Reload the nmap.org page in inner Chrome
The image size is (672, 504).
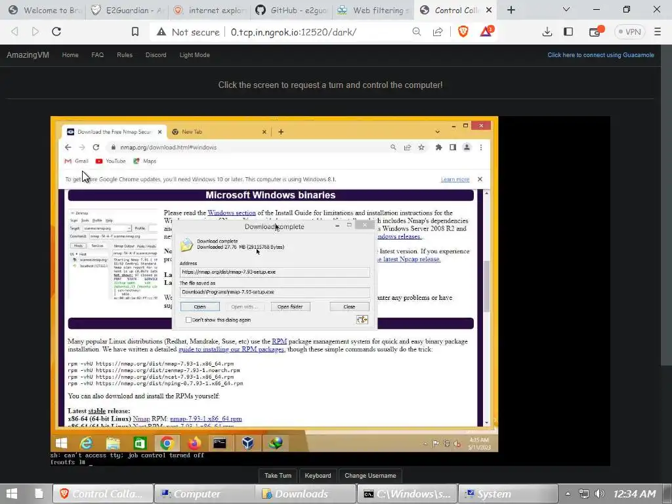point(96,148)
